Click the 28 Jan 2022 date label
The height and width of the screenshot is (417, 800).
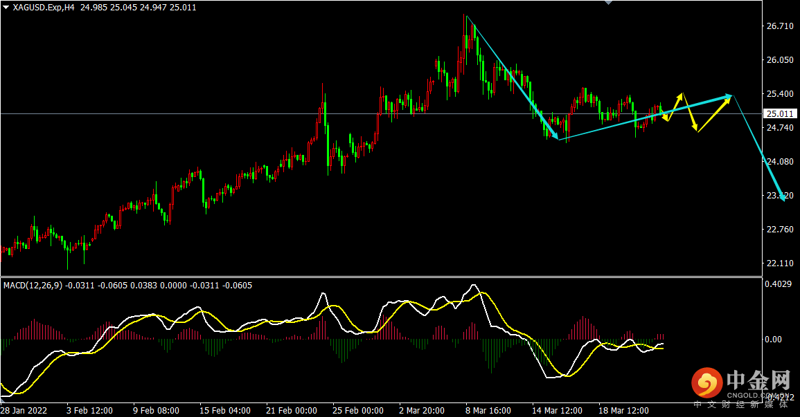point(24,410)
